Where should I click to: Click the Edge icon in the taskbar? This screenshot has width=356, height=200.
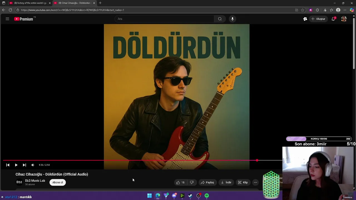(x=158, y=196)
